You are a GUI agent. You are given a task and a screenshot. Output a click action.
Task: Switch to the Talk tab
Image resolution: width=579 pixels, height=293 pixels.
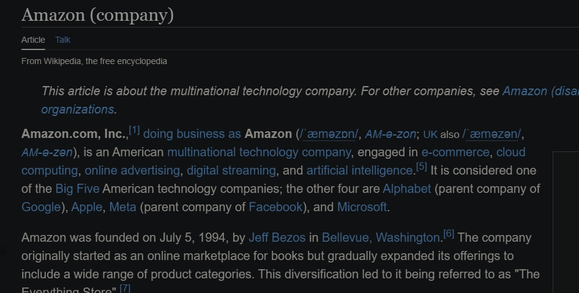(x=62, y=40)
